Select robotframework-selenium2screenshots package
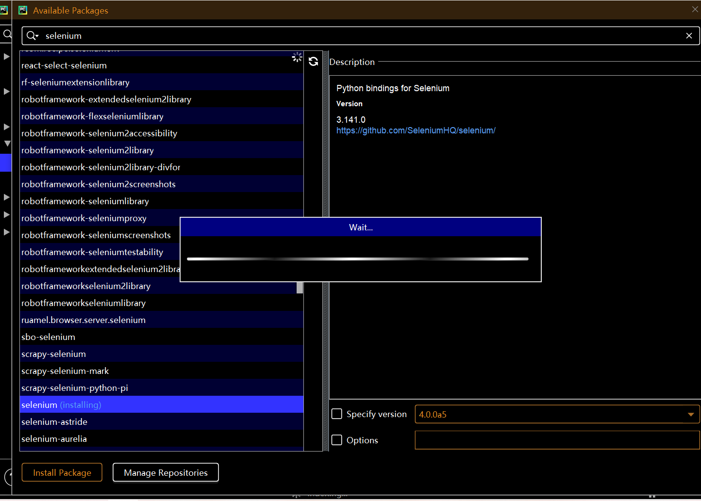 coord(162,184)
